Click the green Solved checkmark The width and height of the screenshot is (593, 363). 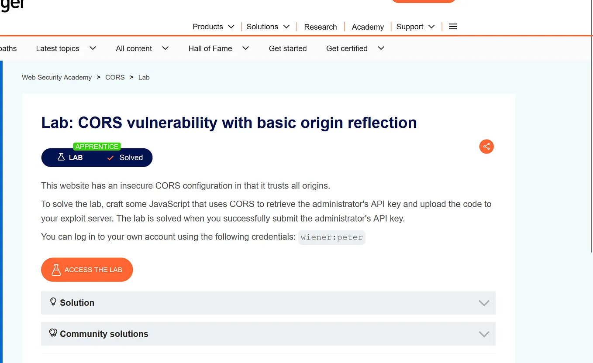(x=110, y=158)
